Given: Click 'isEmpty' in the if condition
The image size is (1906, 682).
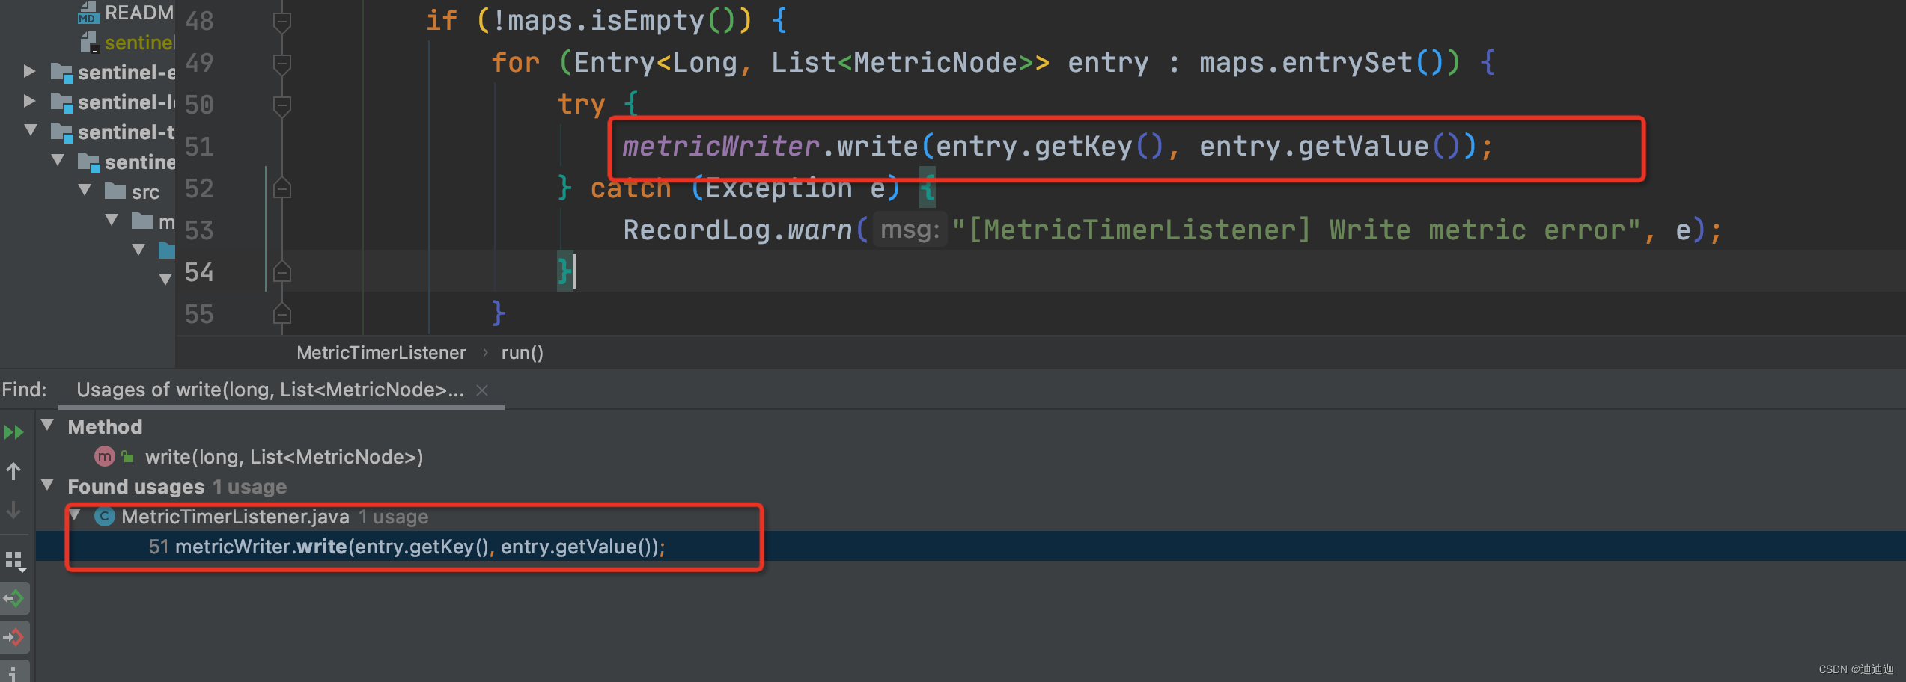Looking at the screenshot, I should (648, 21).
